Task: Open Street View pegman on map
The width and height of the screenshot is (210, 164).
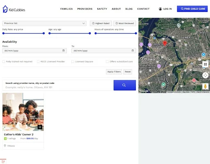Action: pos(205,87)
